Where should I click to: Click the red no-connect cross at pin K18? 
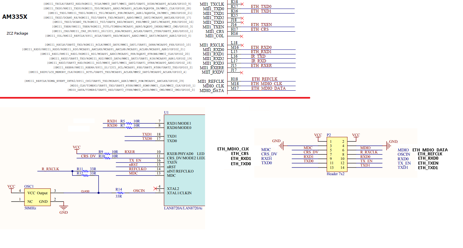(242, 4)
